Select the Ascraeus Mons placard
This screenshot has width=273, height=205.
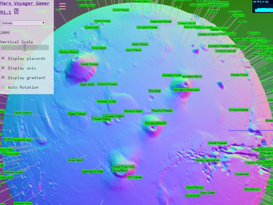192,77
